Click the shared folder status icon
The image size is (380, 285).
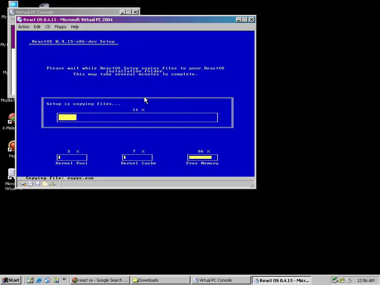pyautogui.click(x=45, y=184)
